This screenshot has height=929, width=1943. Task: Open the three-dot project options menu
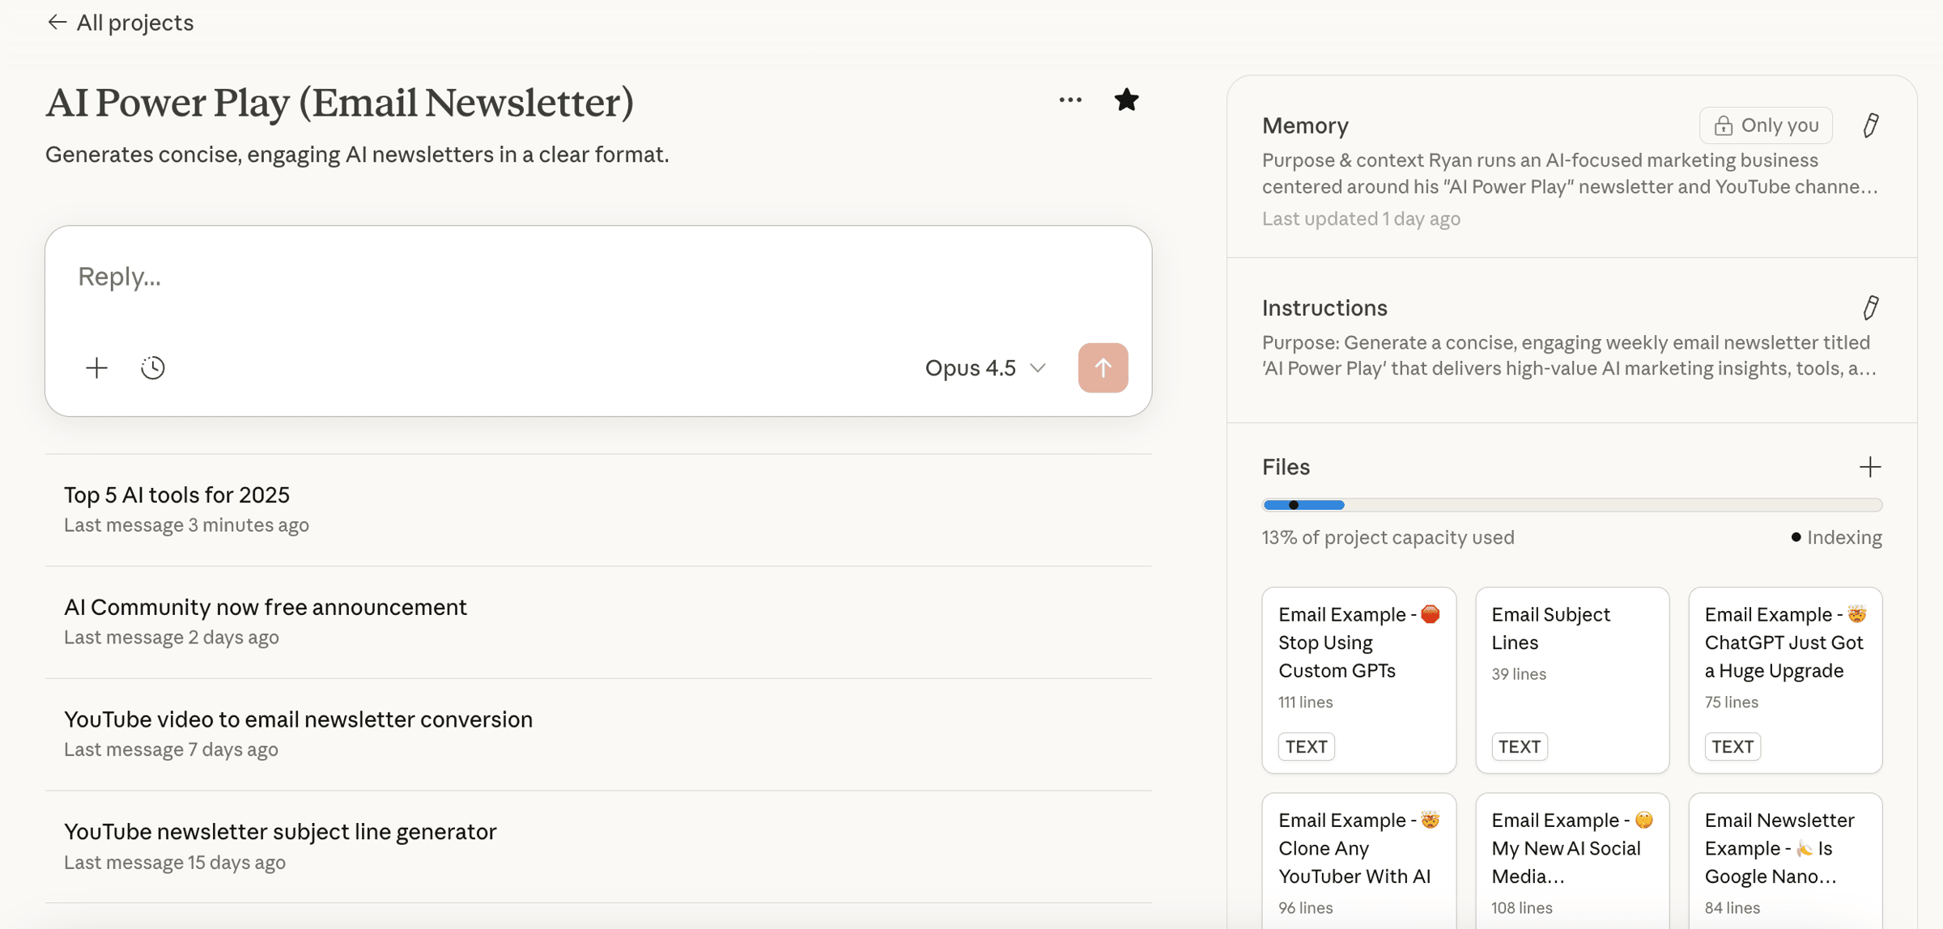pos(1070,100)
